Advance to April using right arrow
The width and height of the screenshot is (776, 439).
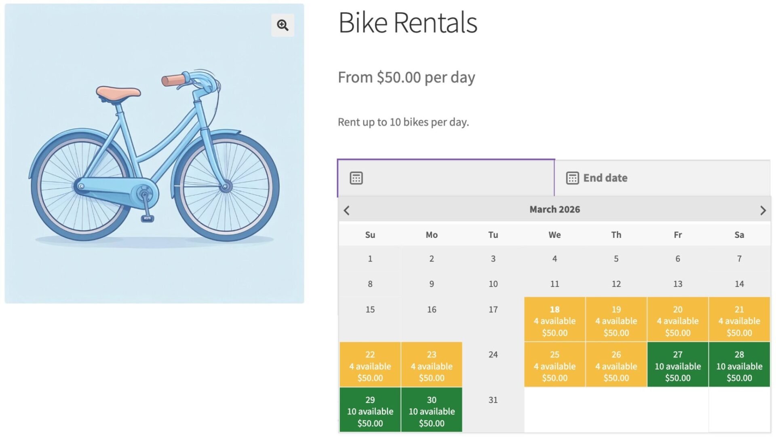point(763,210)
